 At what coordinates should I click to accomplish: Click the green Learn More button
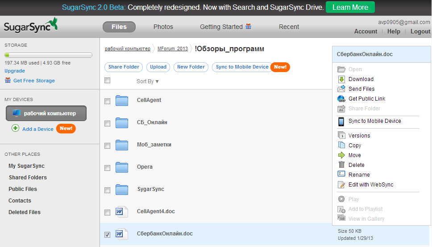point(350,8)
